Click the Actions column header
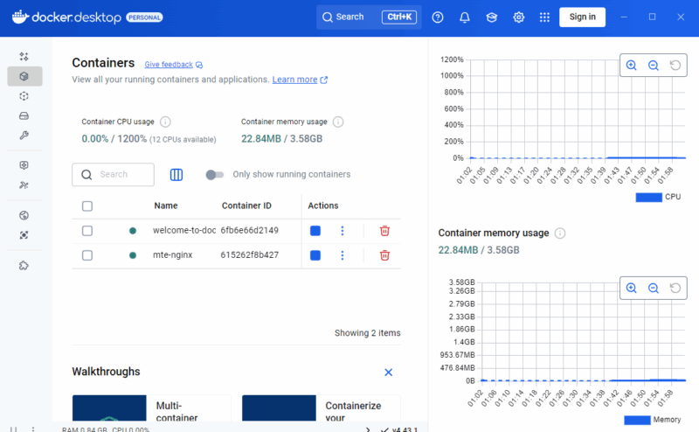Screen dimensions: 699x432 pos(323,206)
